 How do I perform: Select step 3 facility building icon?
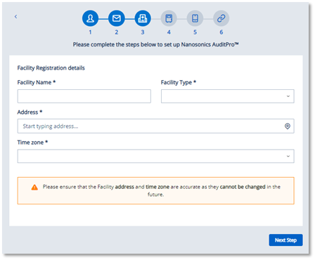tap(143, 18)
